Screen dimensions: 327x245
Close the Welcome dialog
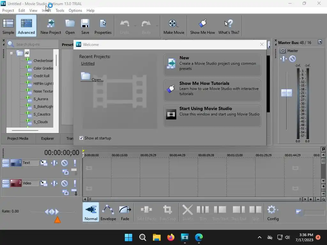262,44
